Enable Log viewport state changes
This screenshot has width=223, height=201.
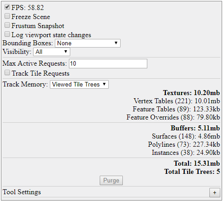tap(7, 34)
